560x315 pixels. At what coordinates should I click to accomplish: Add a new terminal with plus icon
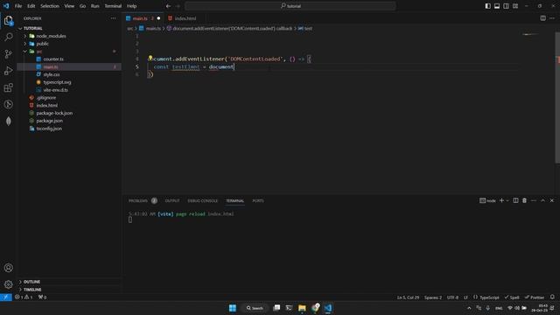tap(501, 200)
